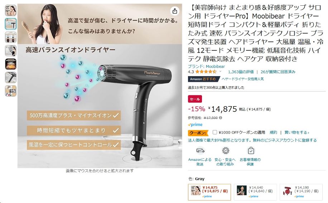Viewport: 328px width, 203px height.
Task: Expand the rating breakdown arrow beside stars
Action: (x=220, y=71)
